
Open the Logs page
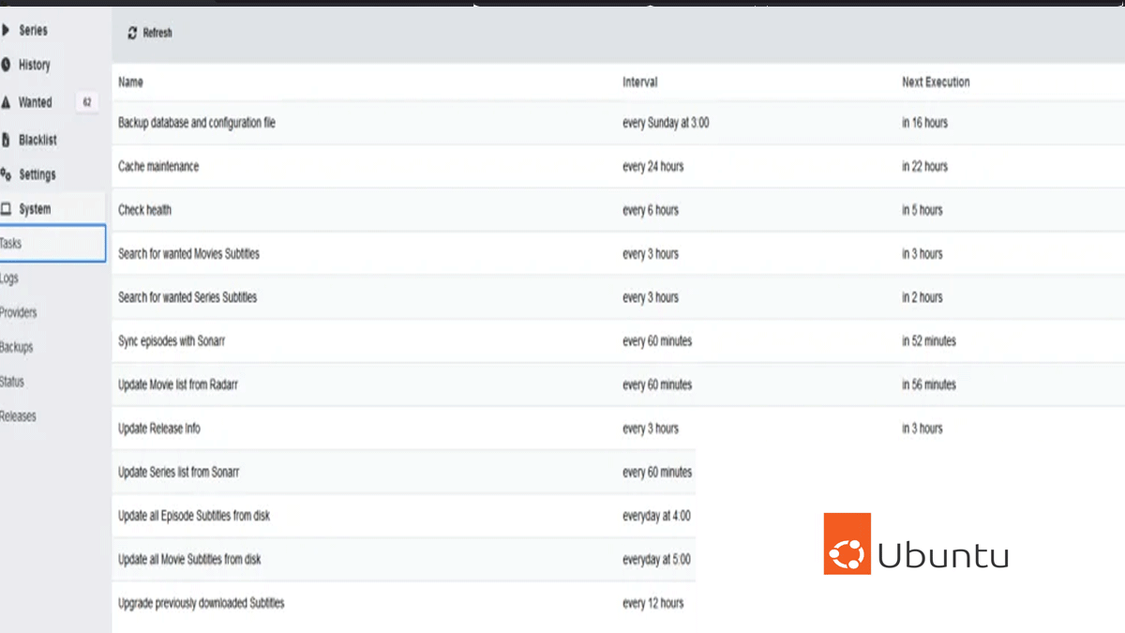(9, 279)
